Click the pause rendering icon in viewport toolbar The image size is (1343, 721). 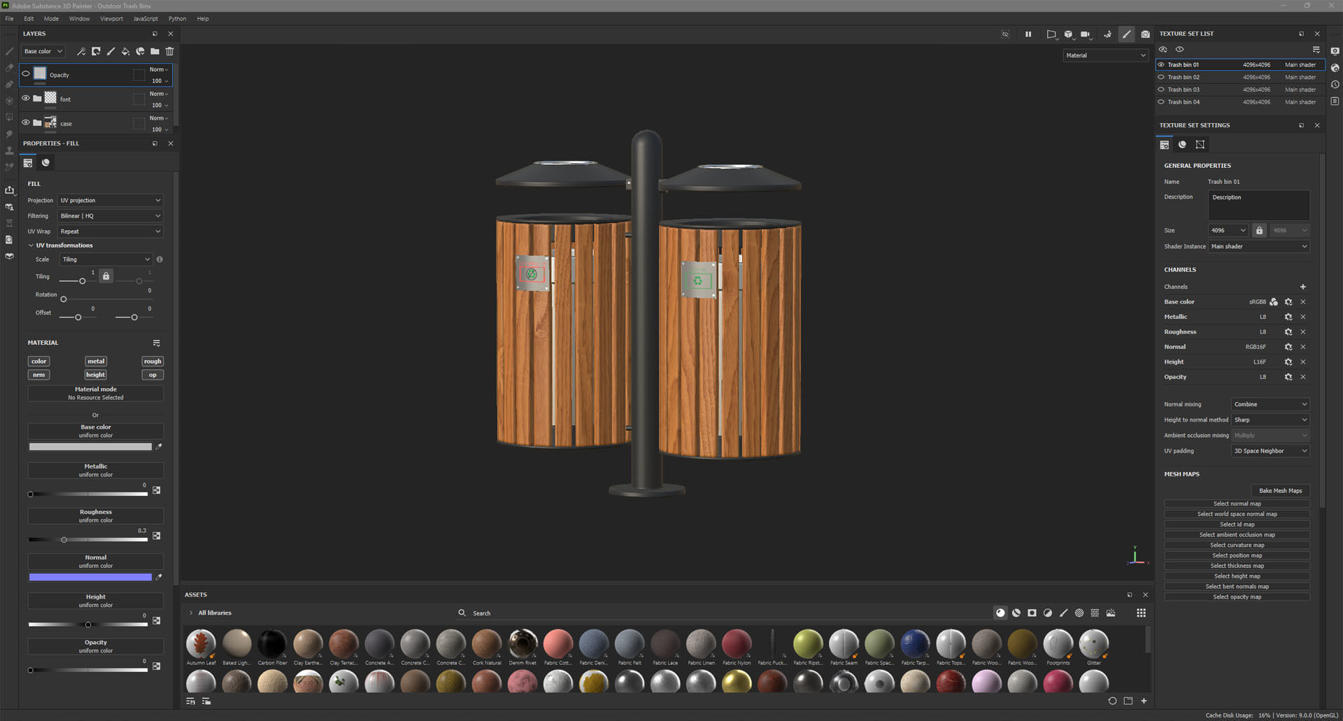(x=1028, y=34)
